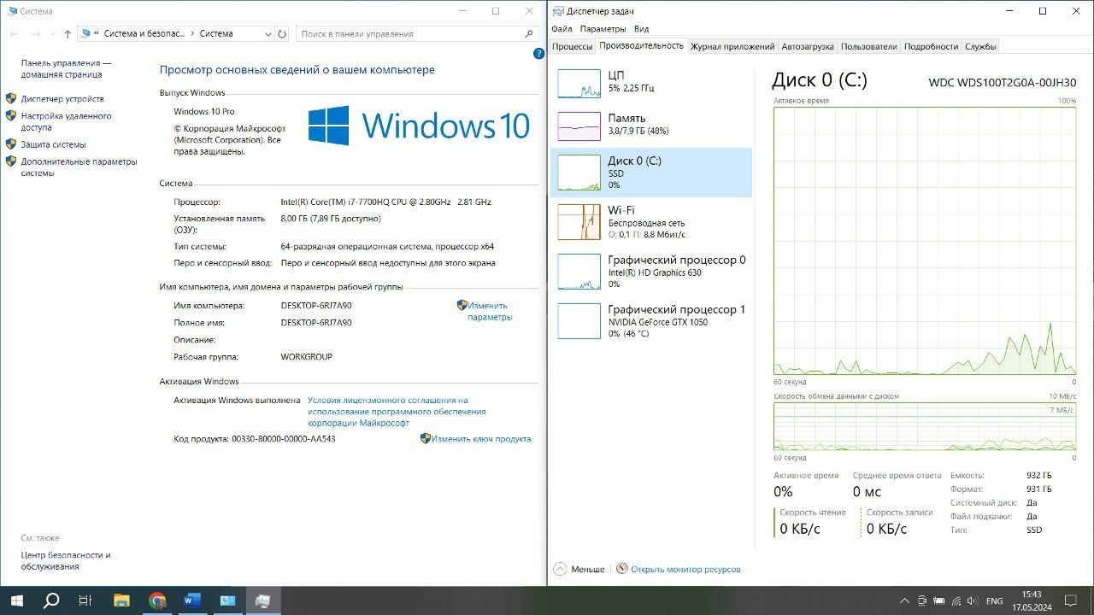Click Изменить ключ продукта link

tap(481, 439)
